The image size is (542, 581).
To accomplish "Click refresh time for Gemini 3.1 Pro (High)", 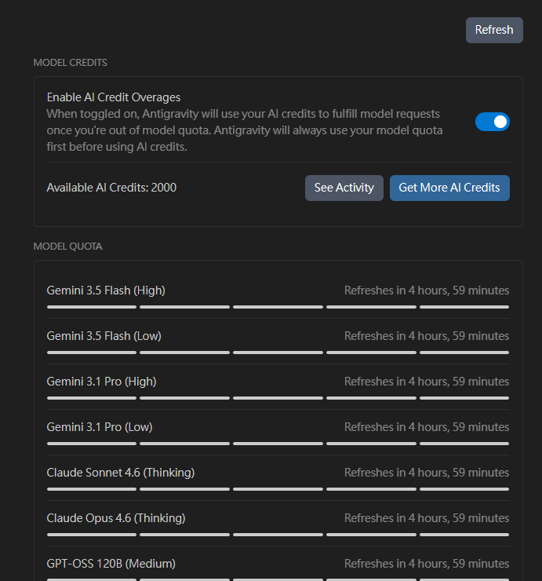I will click(x=427, y=382).
